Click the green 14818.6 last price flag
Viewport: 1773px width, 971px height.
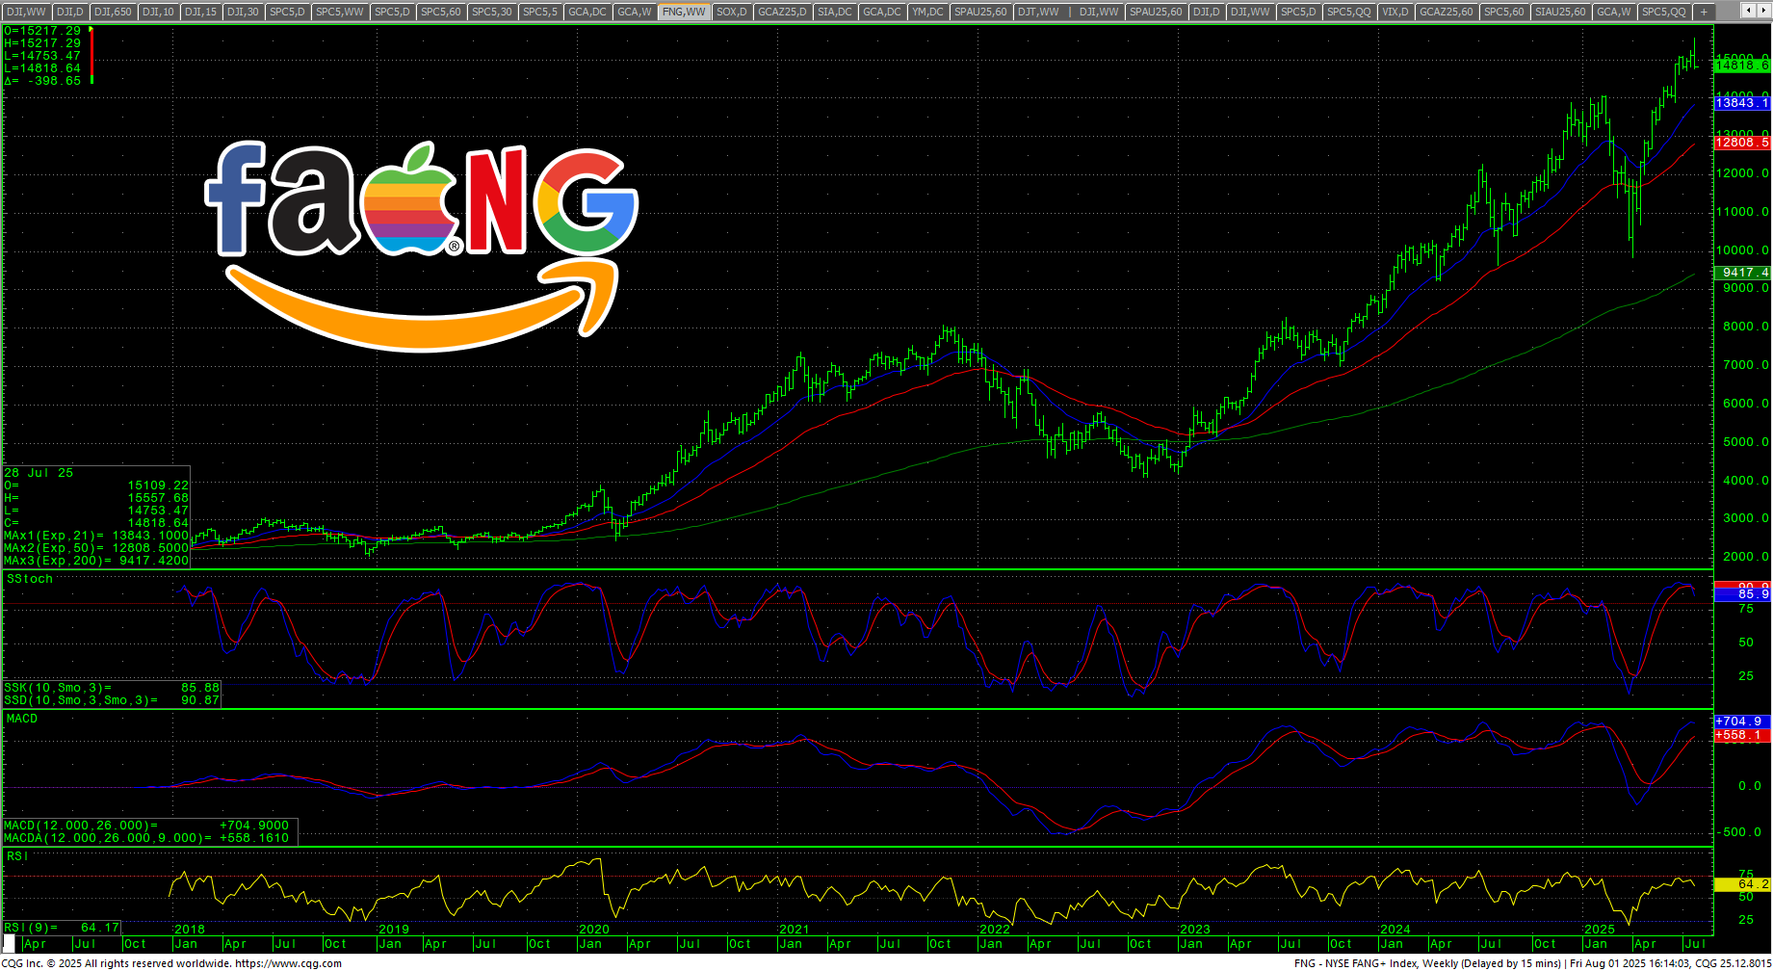coord(1742,66)
